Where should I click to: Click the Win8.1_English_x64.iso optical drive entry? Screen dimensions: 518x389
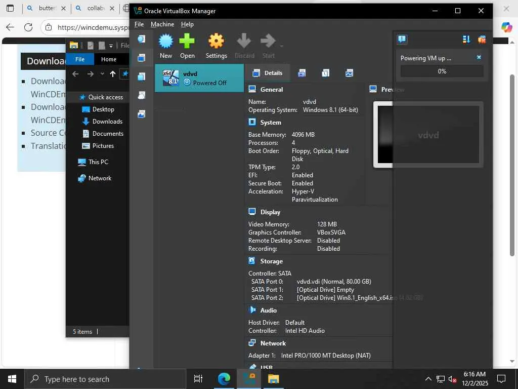[360, 298]
